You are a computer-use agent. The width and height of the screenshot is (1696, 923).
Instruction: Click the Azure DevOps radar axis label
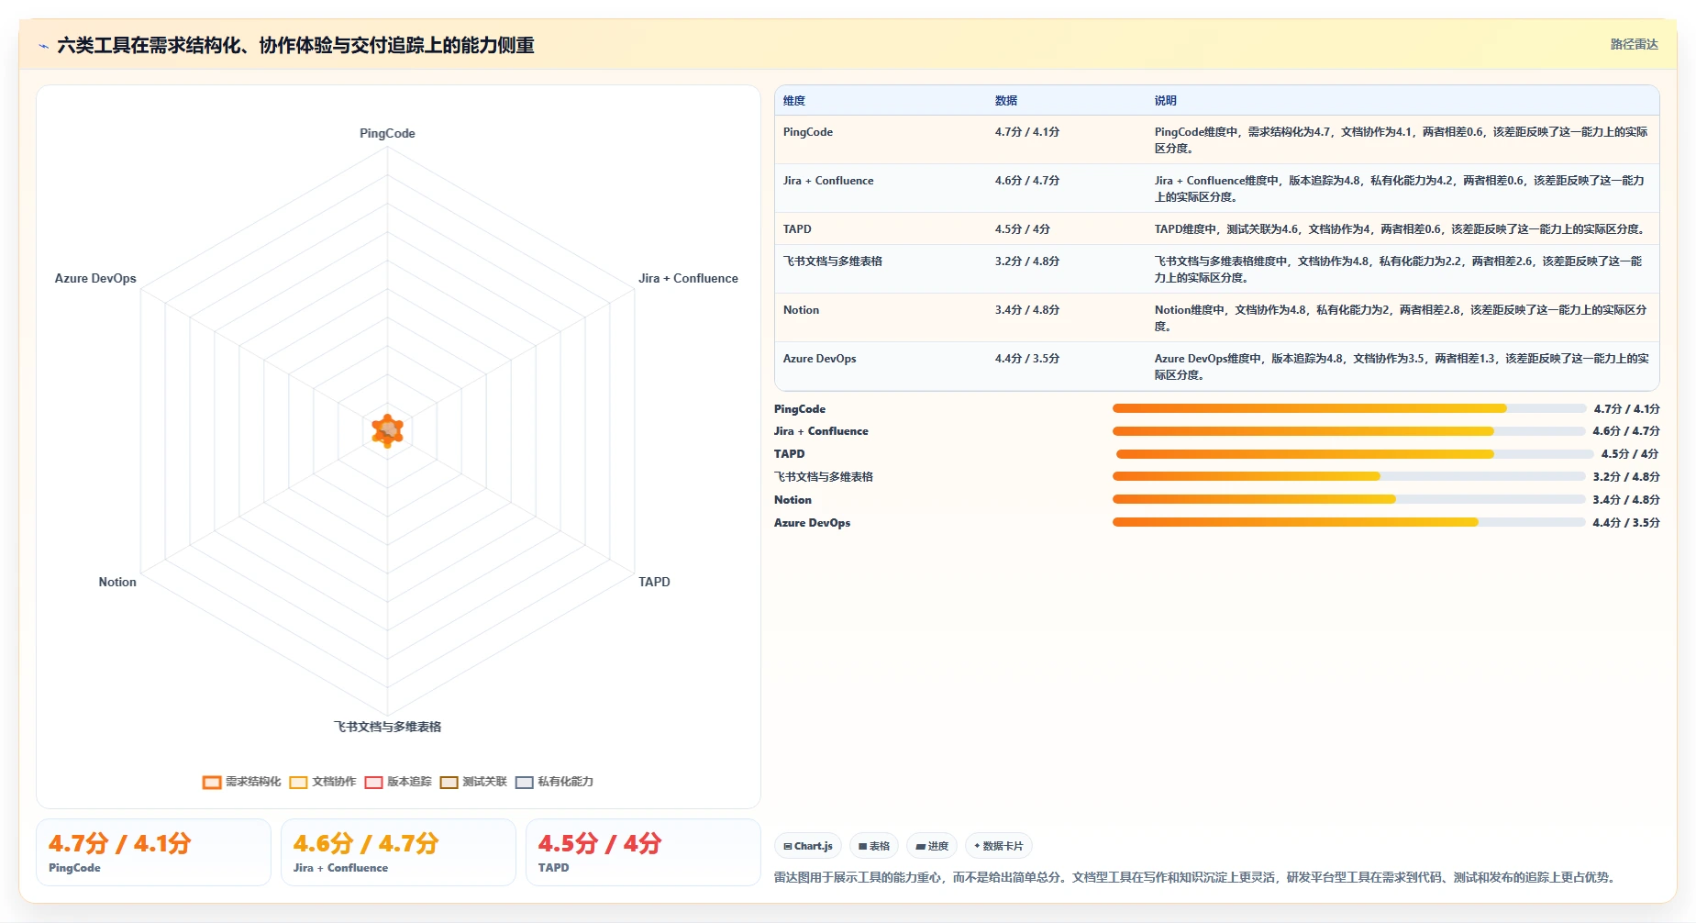click(95, 279)
